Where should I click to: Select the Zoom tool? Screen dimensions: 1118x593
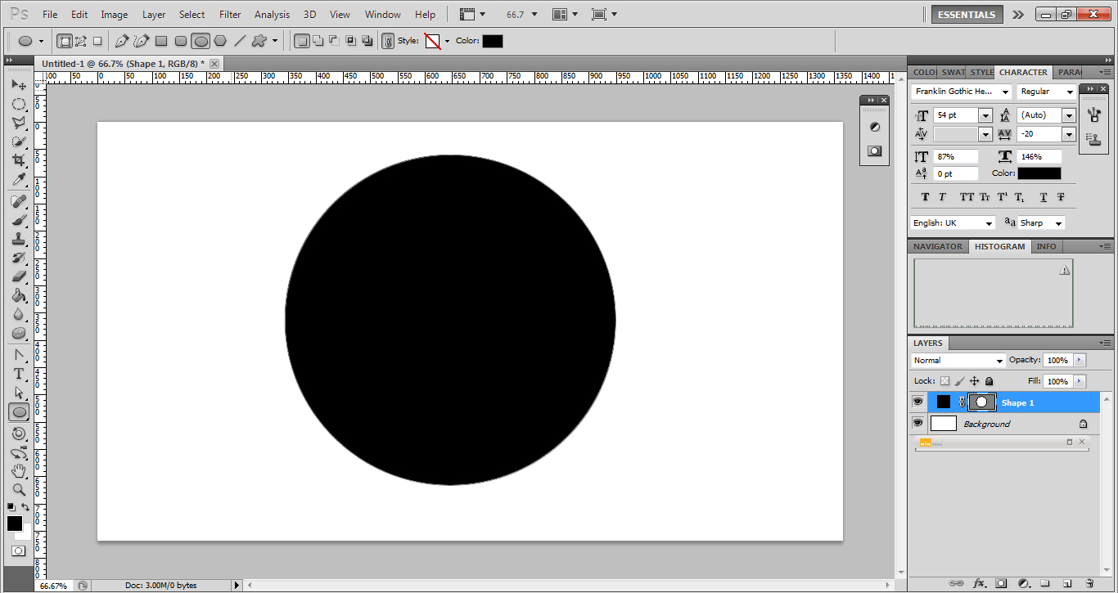click(x=19, y=490)
